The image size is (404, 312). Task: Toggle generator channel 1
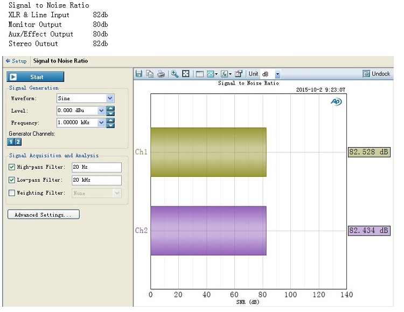click(x=11, y=142)
